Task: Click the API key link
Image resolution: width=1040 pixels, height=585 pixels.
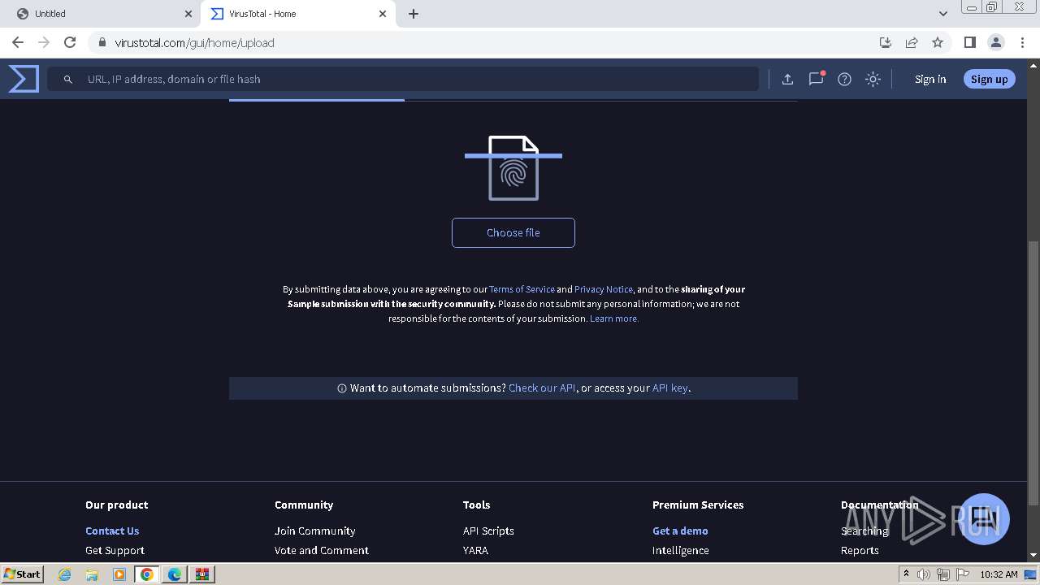Action: tap(670, 388)
